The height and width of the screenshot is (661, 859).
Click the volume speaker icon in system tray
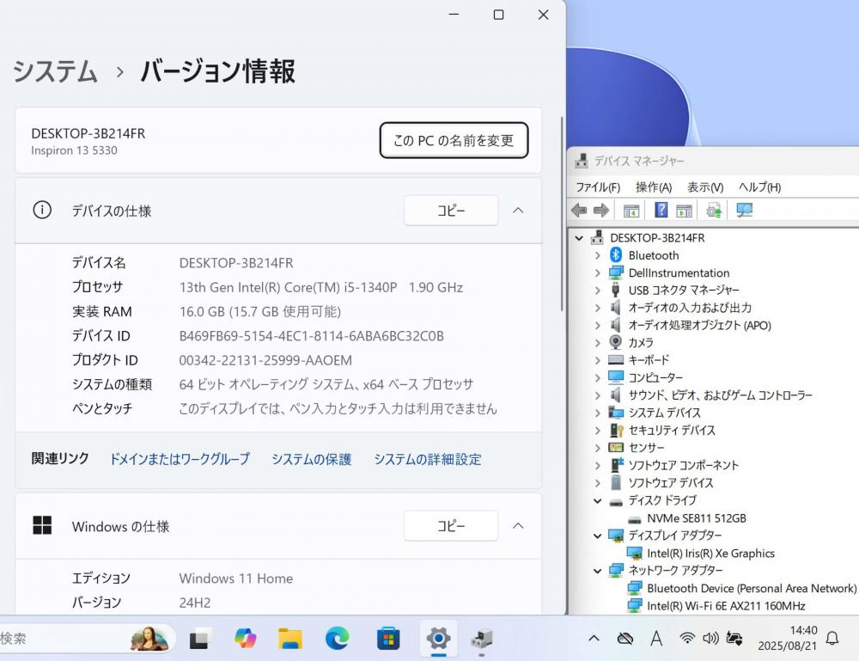(x=710, y=638)
